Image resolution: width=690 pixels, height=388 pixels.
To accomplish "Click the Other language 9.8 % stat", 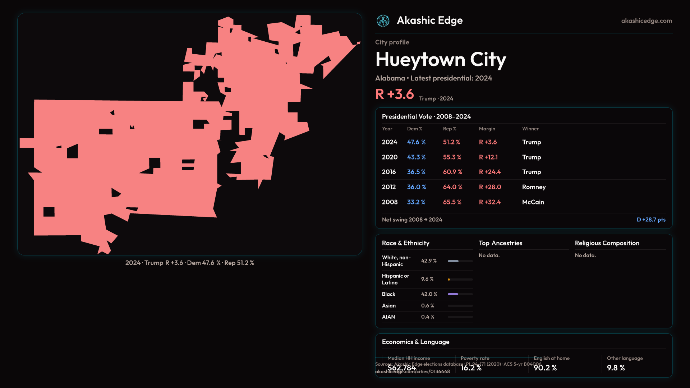I will coord(616,368).
